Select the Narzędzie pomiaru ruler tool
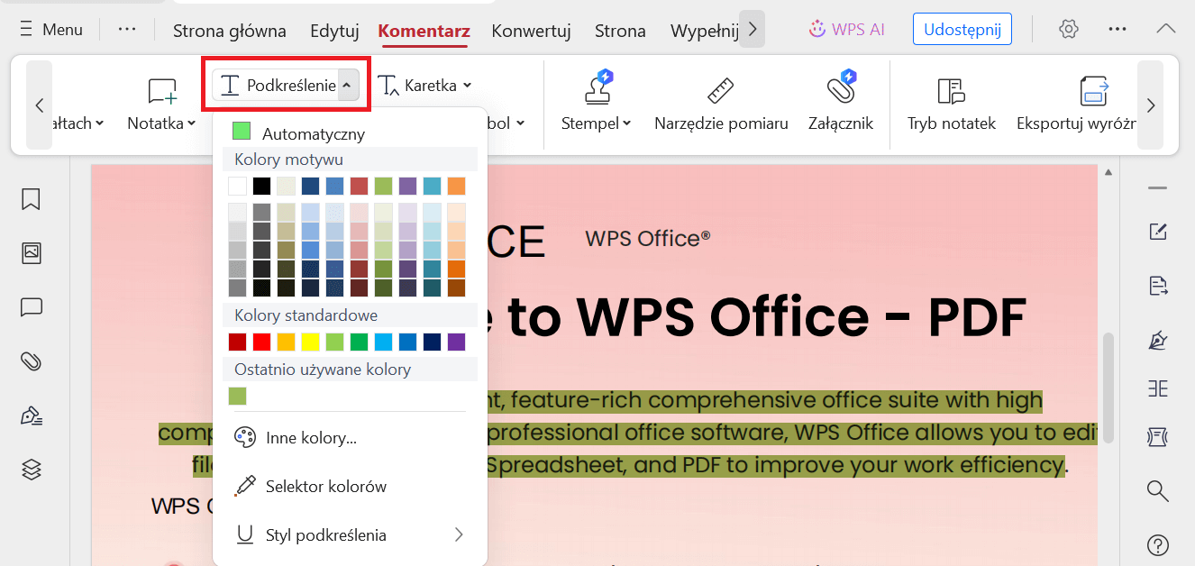Viewport: 1195px width, 566px height. 721,105
